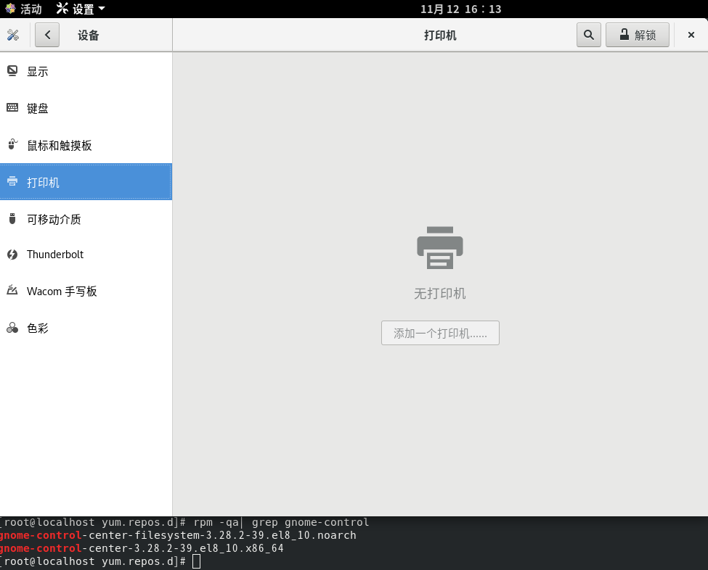
Task: Open the 显示 settings row
Action: coord(86,71)
